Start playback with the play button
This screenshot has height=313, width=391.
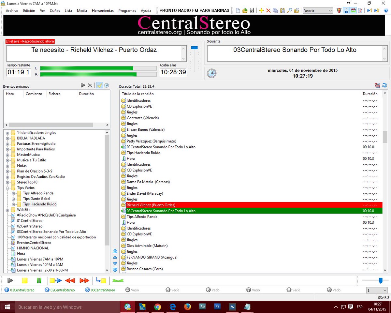tap(10, 280)
